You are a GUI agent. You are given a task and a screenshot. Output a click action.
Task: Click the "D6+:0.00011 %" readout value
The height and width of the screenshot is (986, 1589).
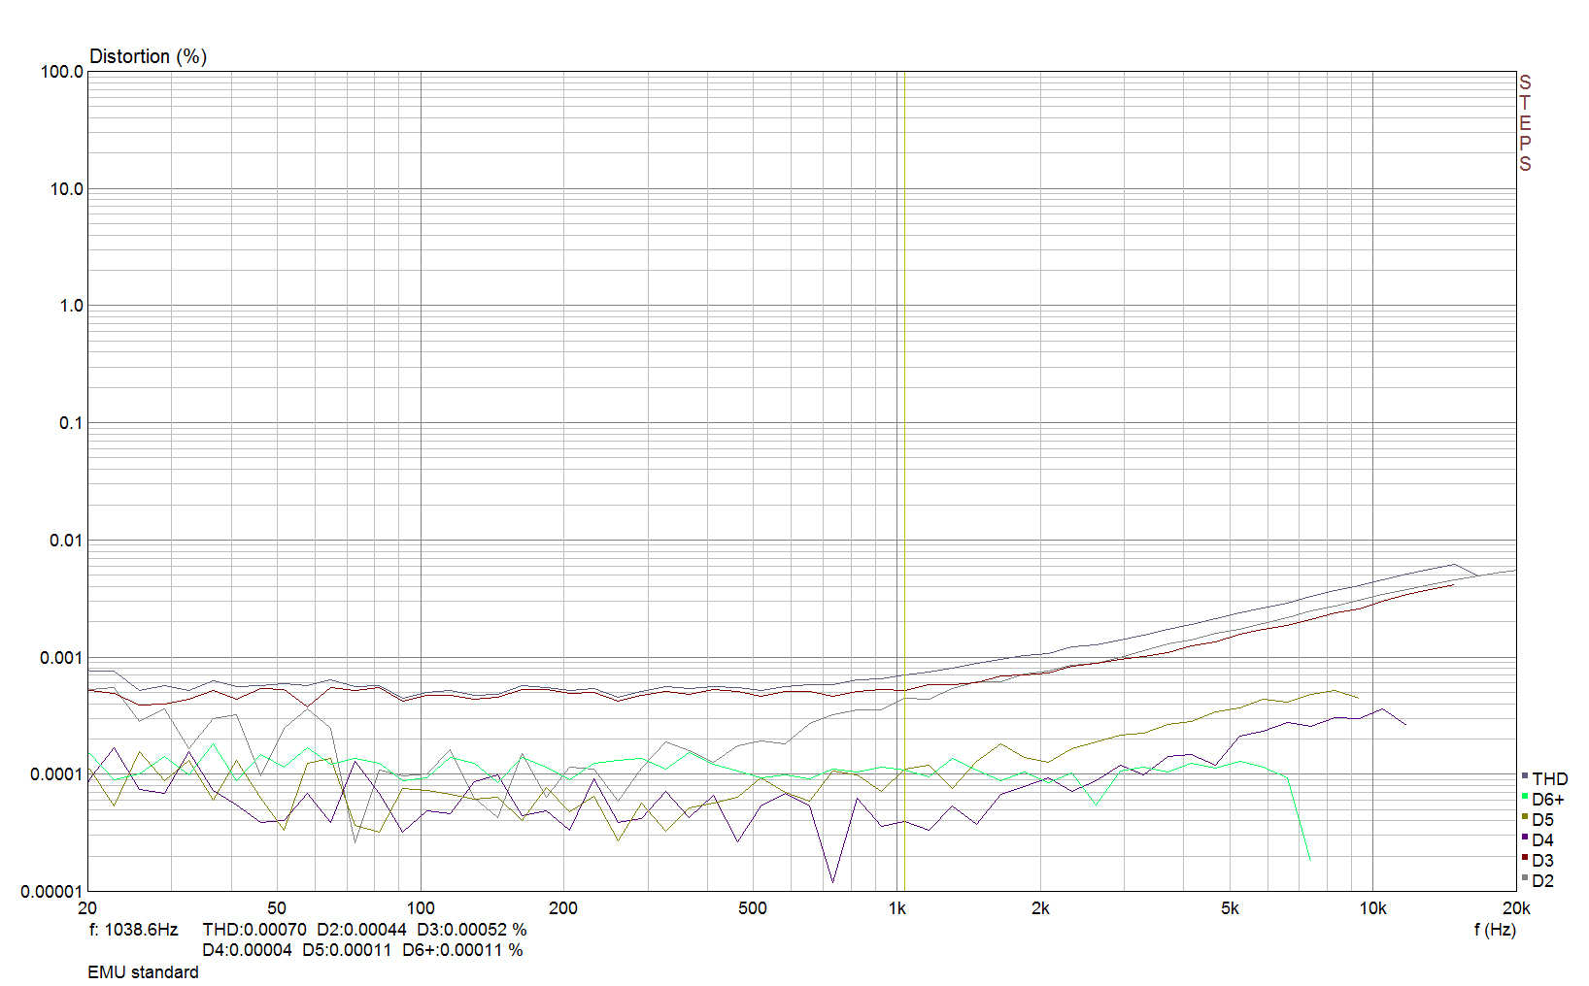(x=462, y=950)
